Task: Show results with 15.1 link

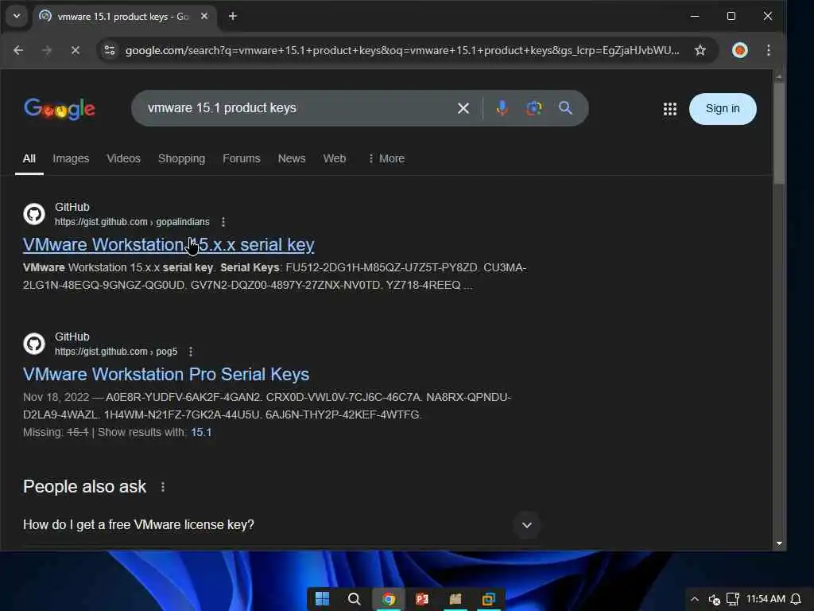Action: (201, 432)
